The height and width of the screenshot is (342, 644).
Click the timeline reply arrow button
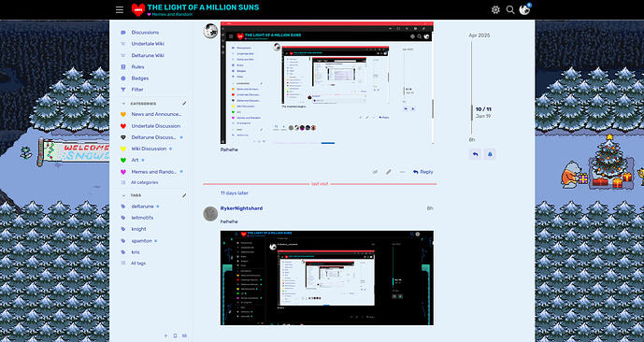coord(475,154)
